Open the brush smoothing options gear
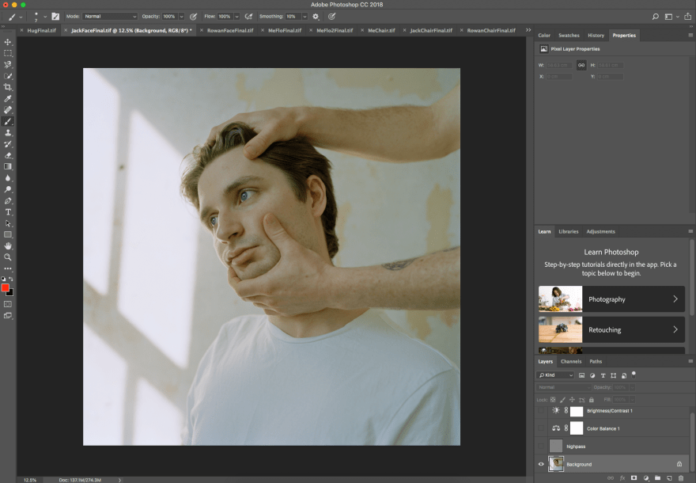The width and height of the screenshot is (696, 483). pos(316,16)
